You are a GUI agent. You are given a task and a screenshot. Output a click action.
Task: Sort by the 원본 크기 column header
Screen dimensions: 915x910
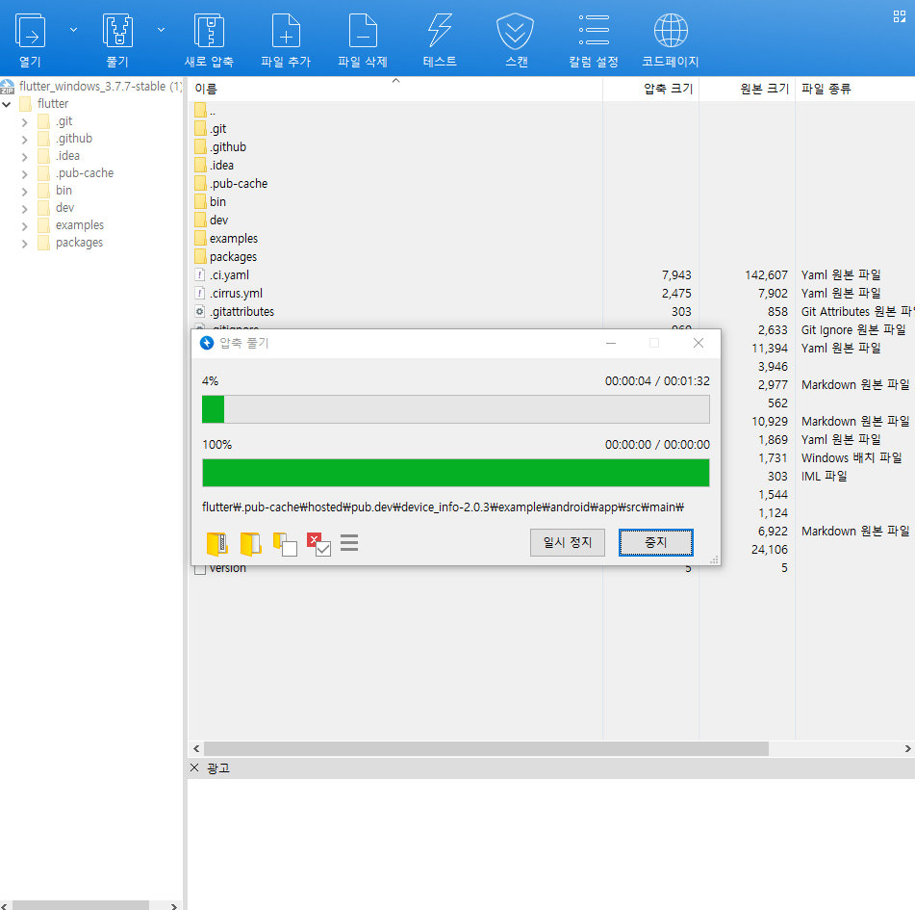point(747,89)
